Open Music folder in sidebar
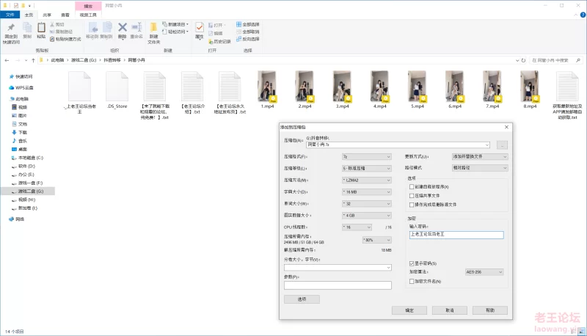The width and height of the screenshot is (587, 336). point(20,141)
